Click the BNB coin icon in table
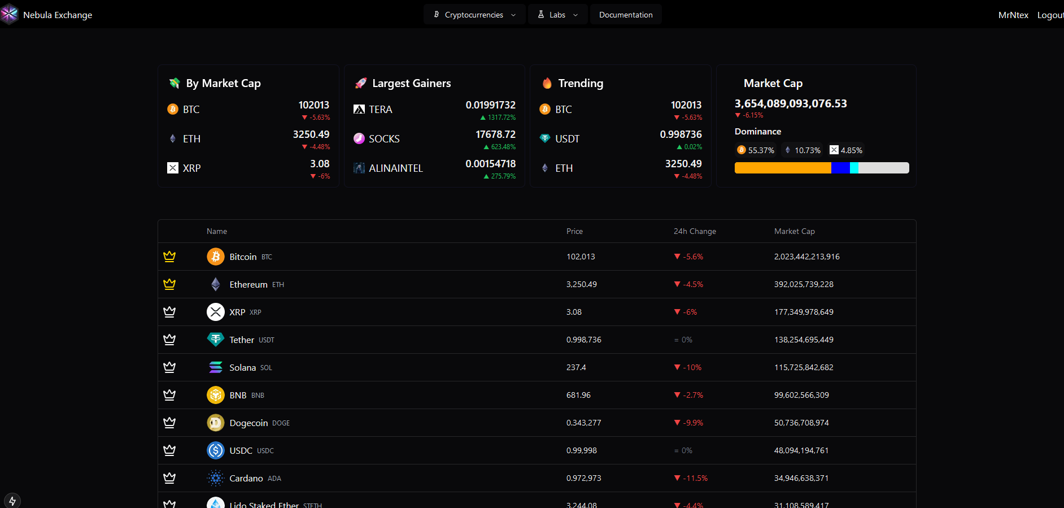The image size is (1064, 508). pyautogui.click(x=216, y=395)
